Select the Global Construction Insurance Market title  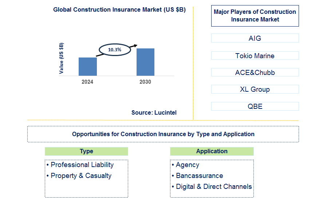tap(119, 9)
